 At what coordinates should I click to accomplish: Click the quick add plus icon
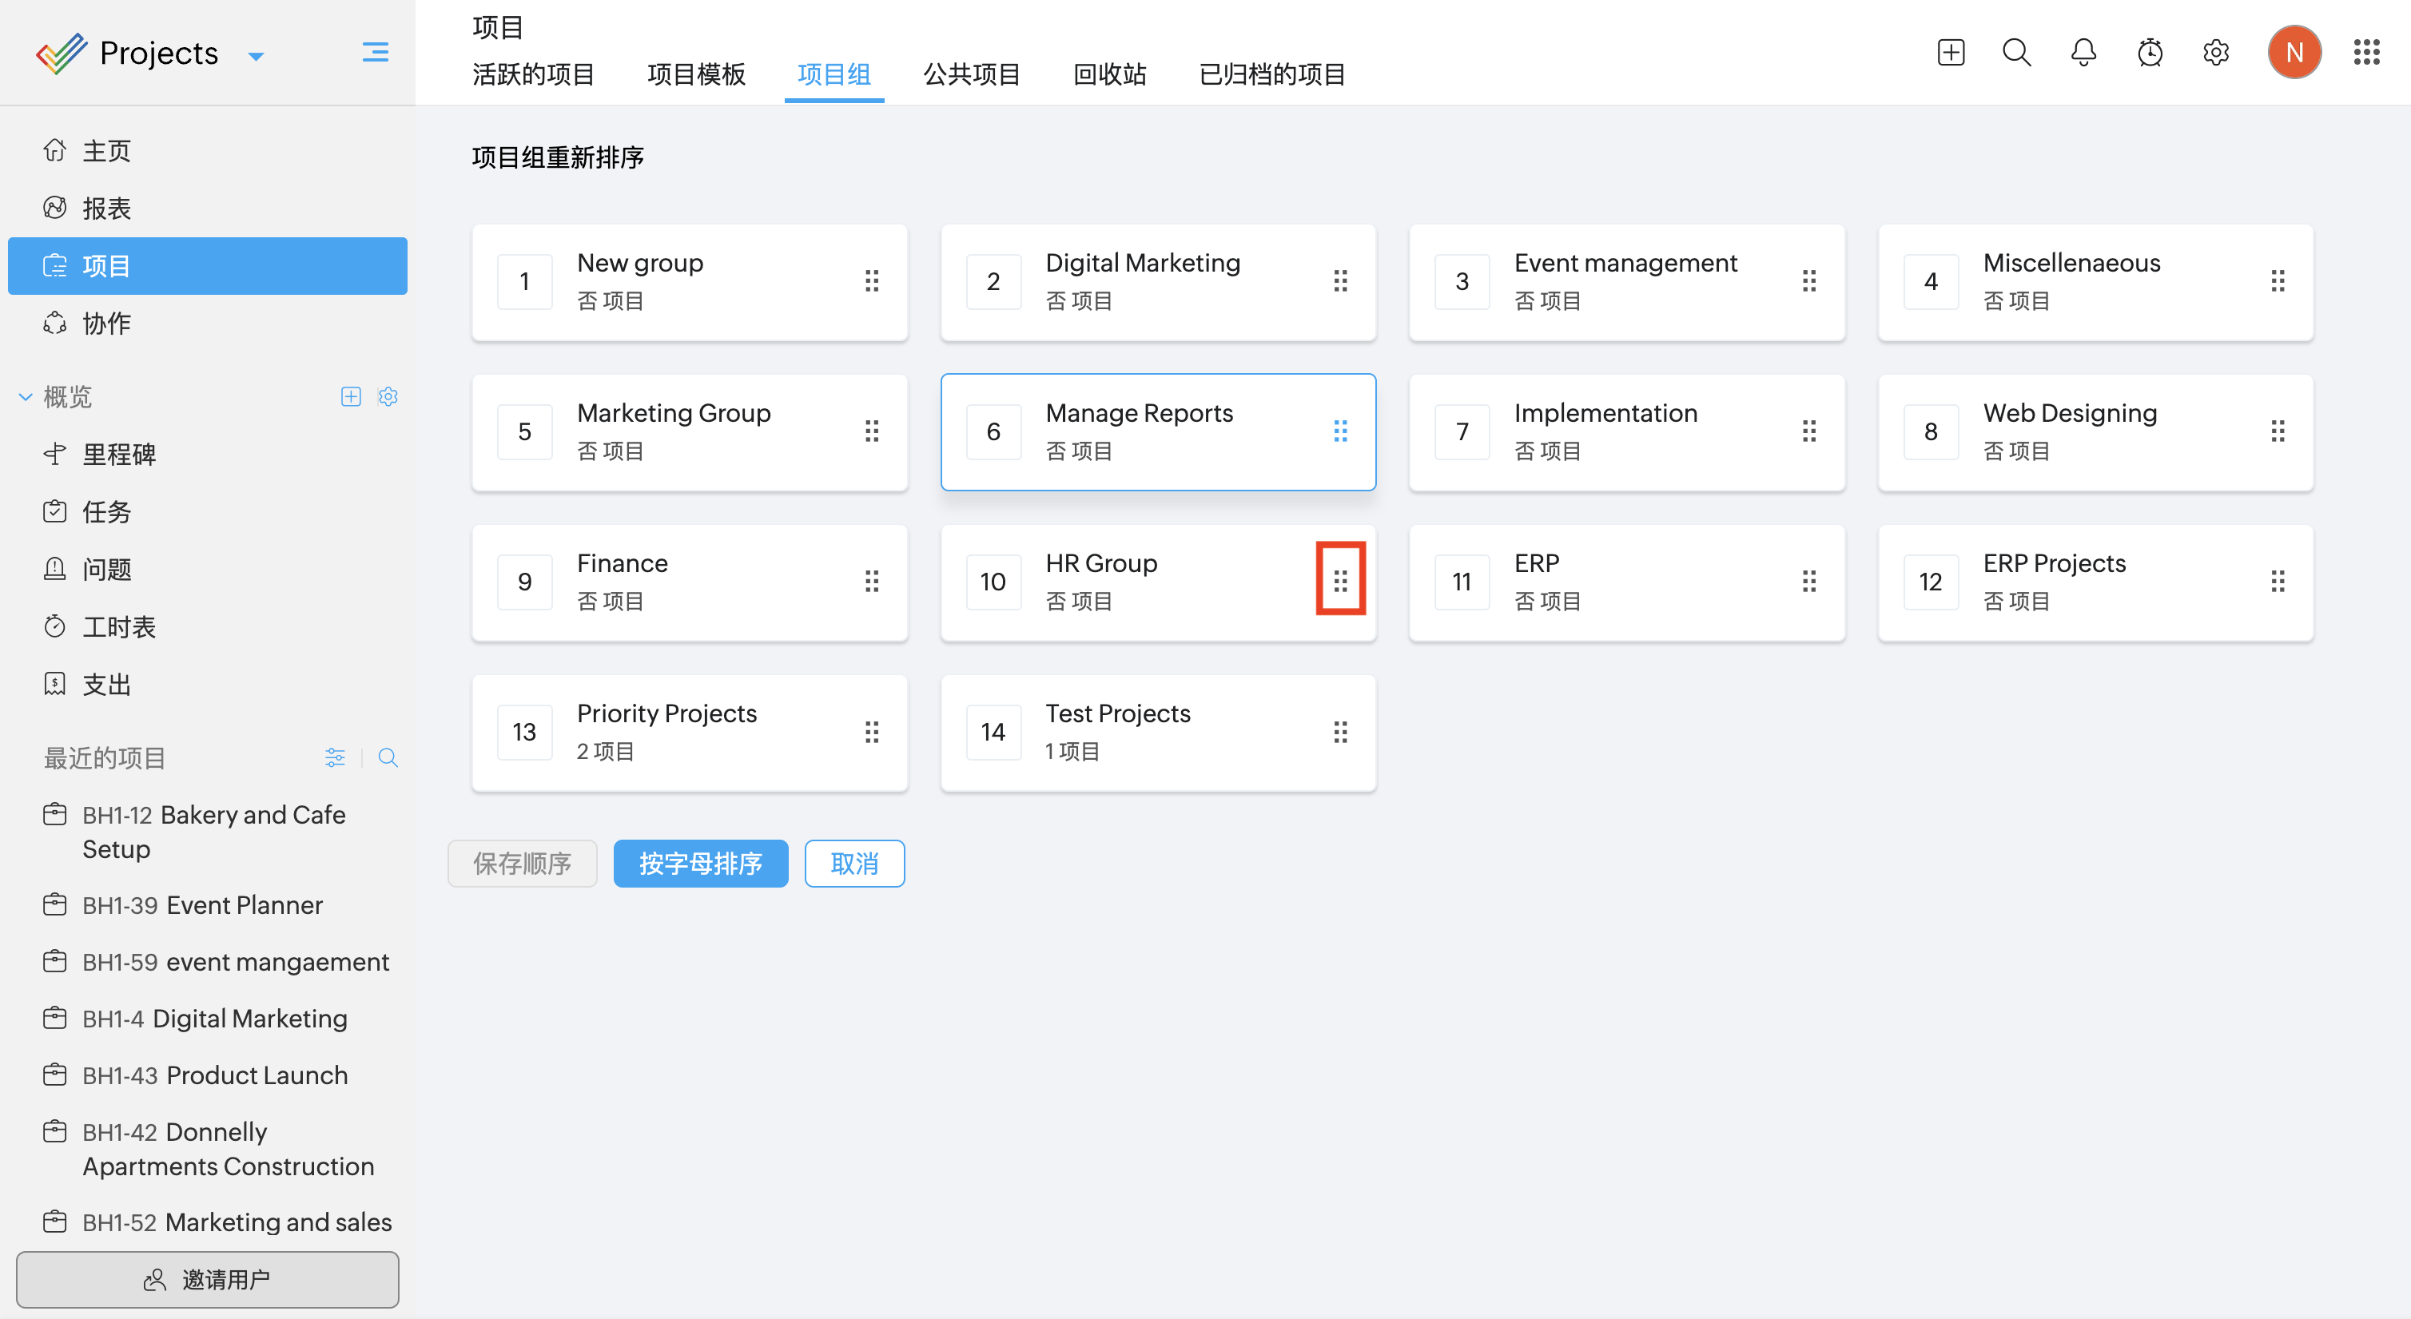[x=1951, y=53]
